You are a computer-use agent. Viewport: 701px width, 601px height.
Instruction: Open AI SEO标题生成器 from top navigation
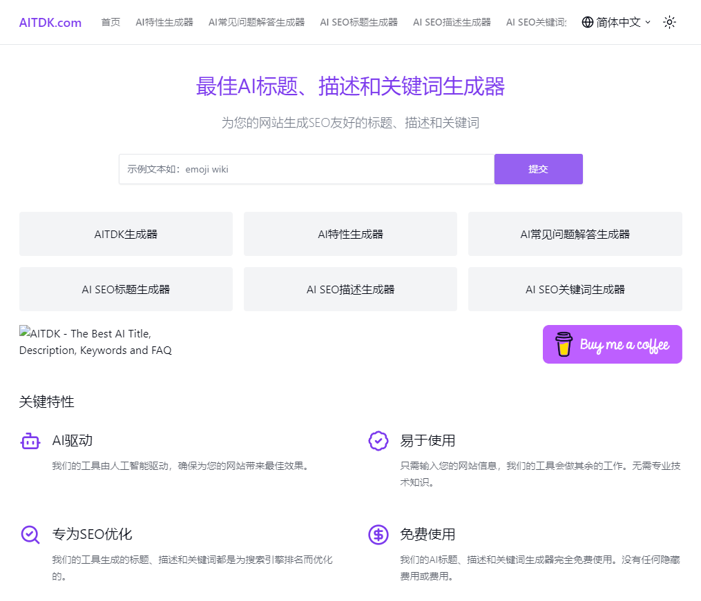[x=358, y=22]
